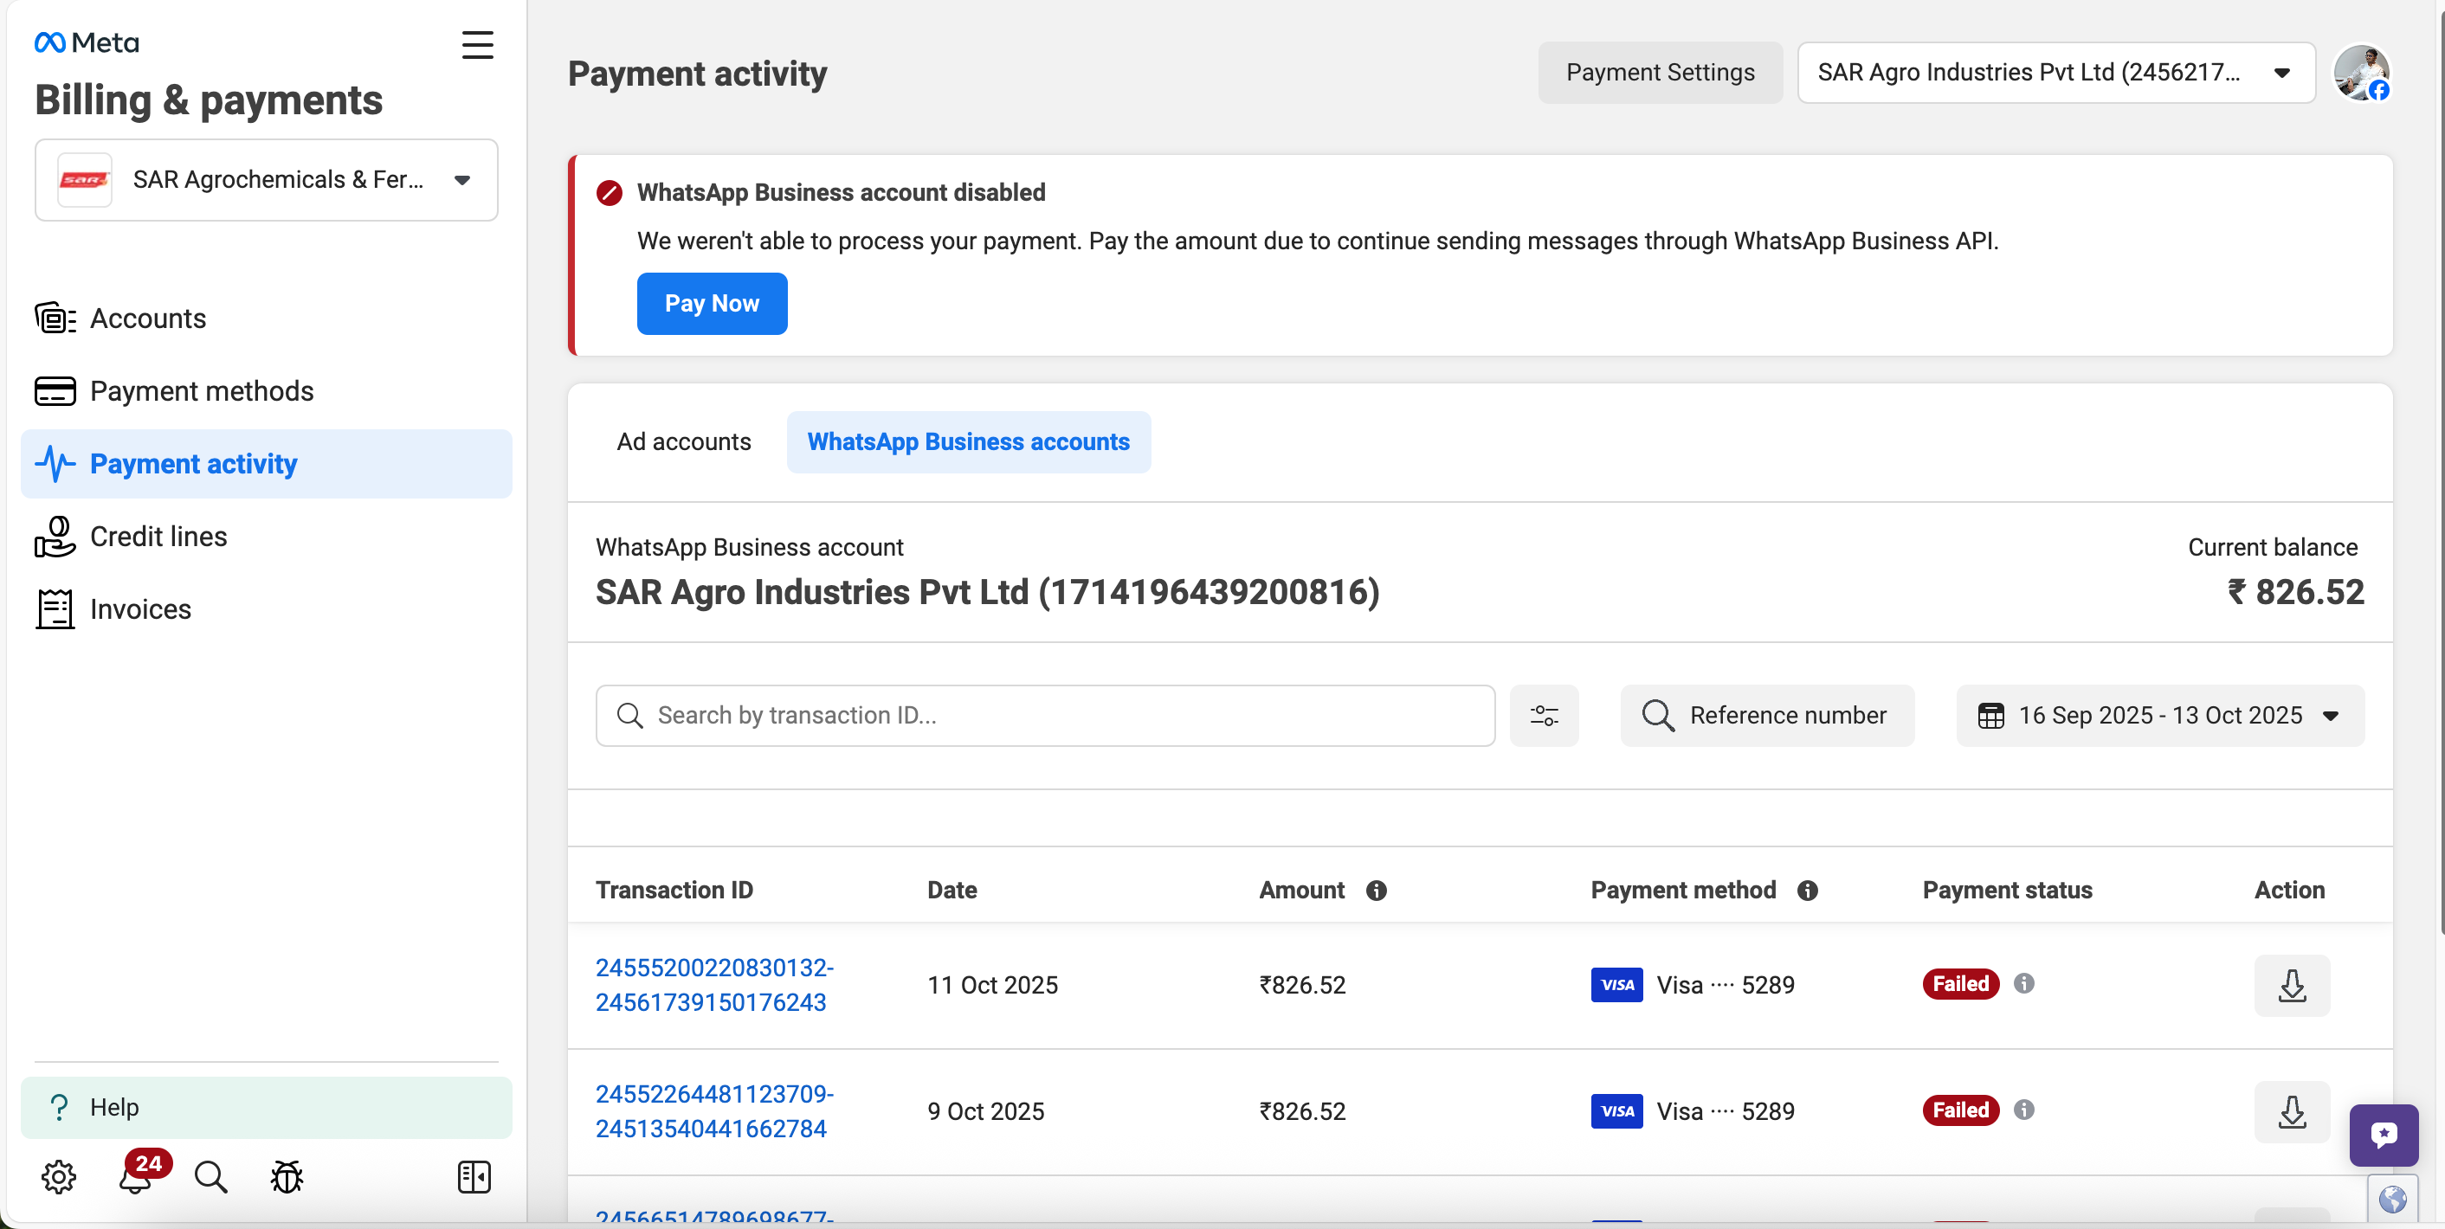Screen dimensions: 2445x1229
Task: Click info icon next to Amount header
Action: coord(1377,891)
